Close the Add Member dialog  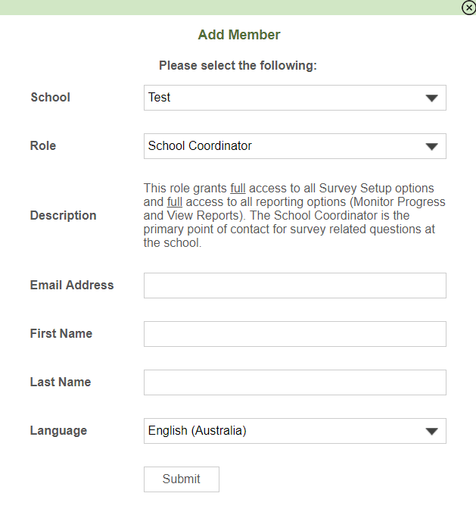(468, 8)
